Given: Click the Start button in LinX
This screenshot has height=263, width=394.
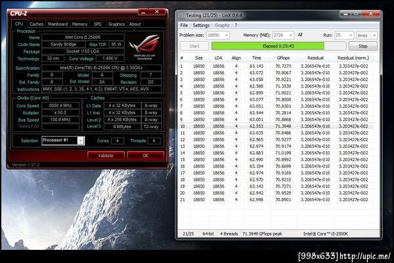Looking at the screenshot, I should (194, 46).
